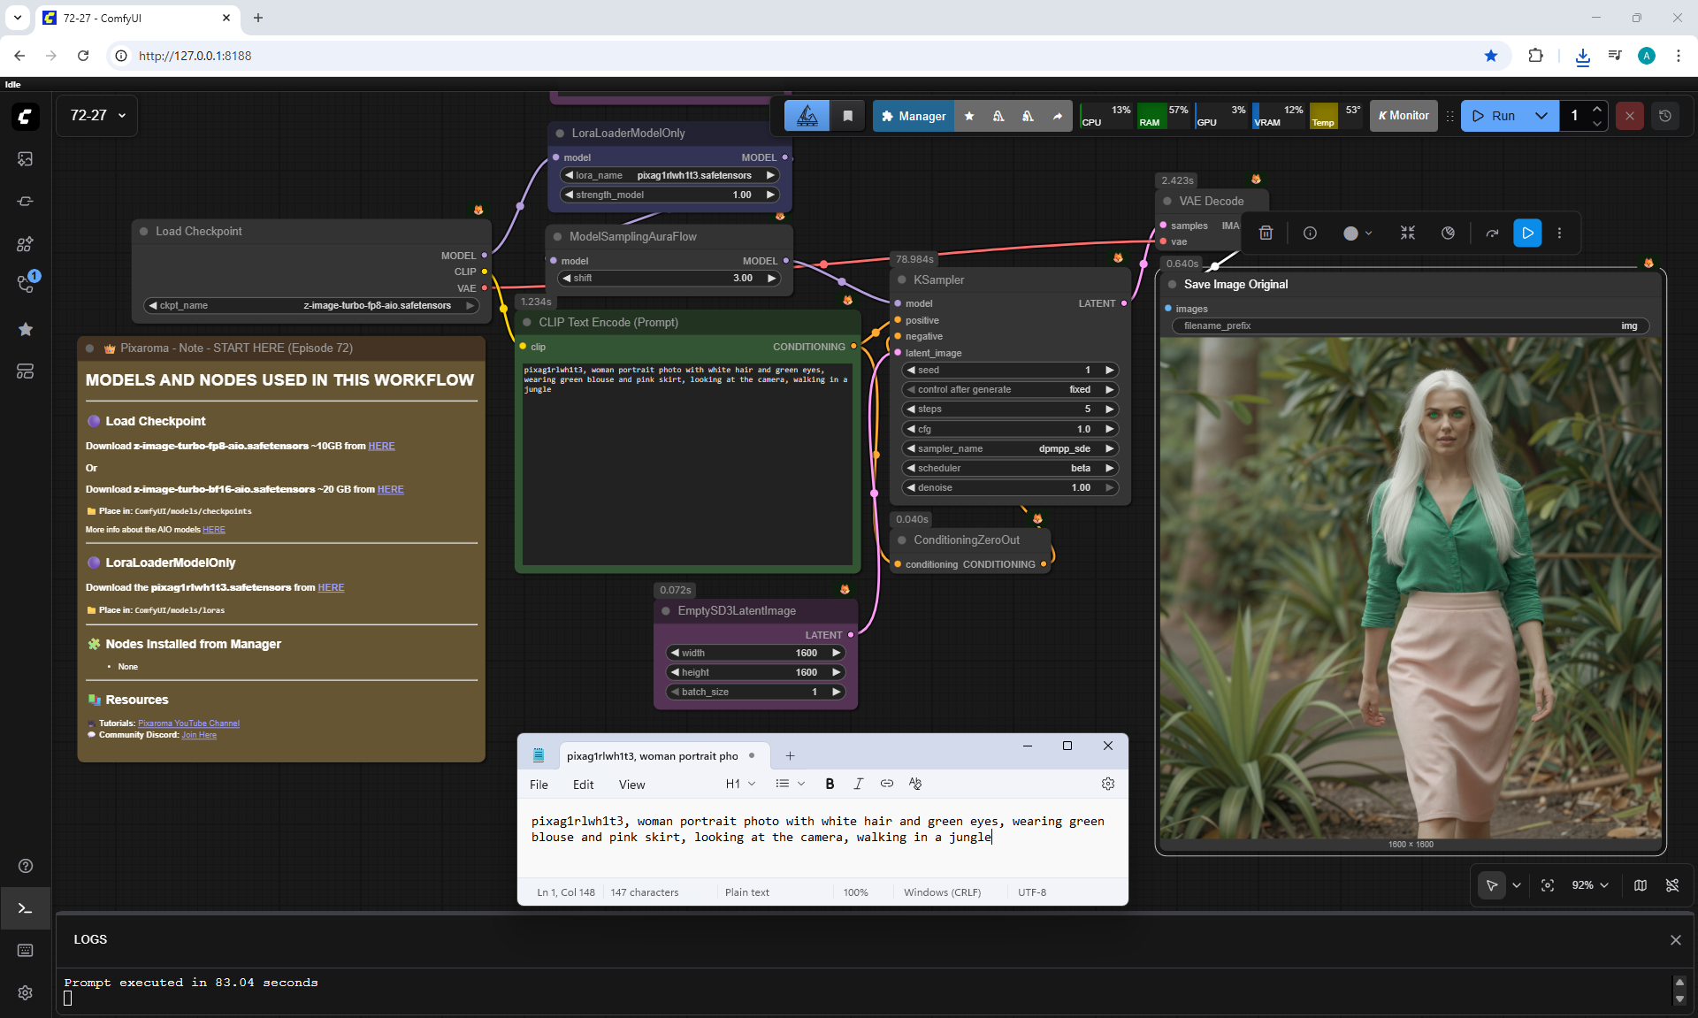This screenshot has width=1698, height=1018.
Task: Open the View menu in Notepad
Action: tap(631, 785)
